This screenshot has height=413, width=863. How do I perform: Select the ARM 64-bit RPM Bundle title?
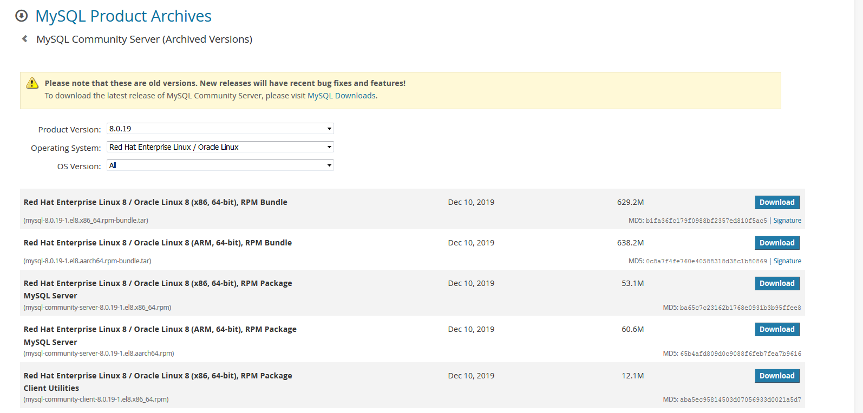[x=158, y=243]
